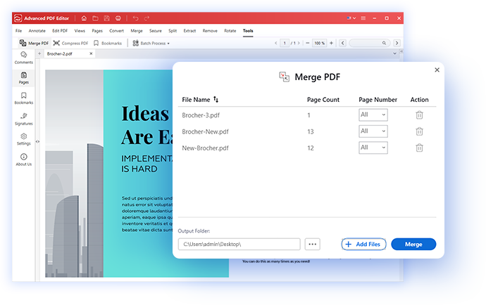Open the Annotate menu
This screenshot has height=305, width=486.
37,31
